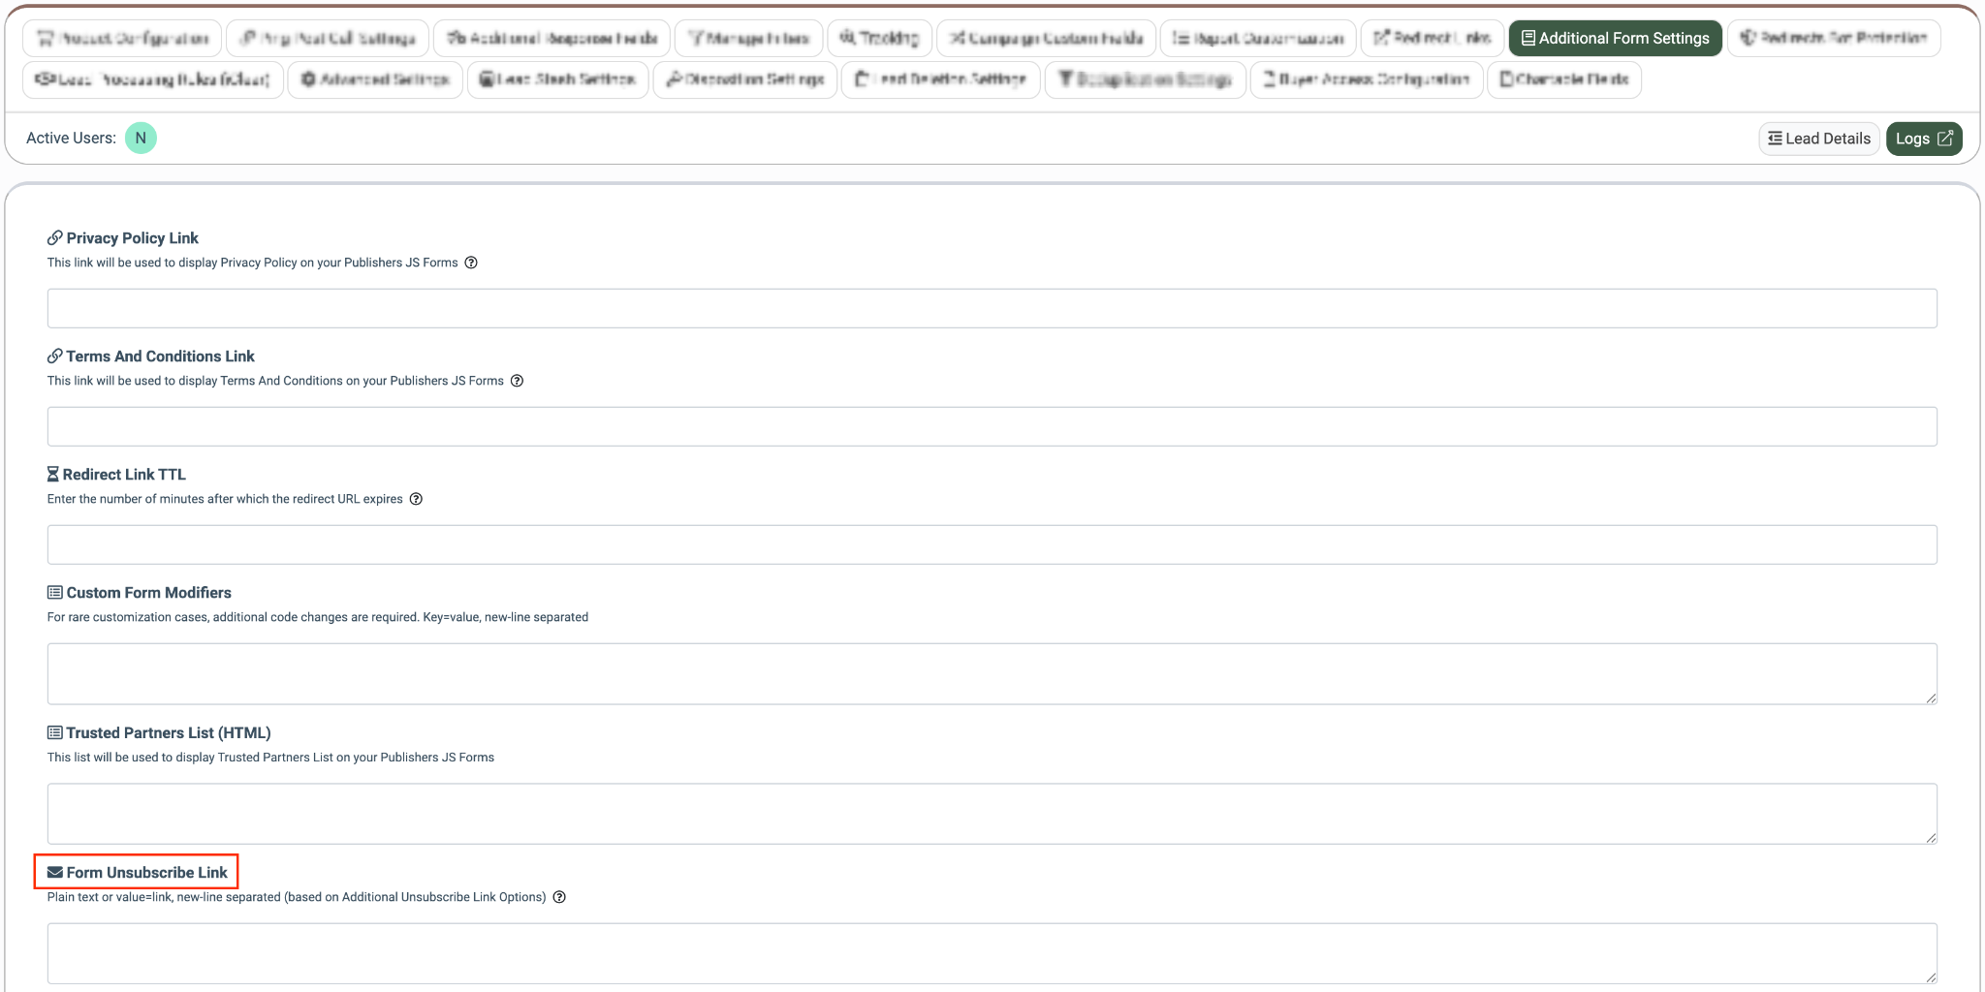Focus the Terms And Conditions Link input
This screenshot has width=1985, height=992.
click(x=992, y=426)
